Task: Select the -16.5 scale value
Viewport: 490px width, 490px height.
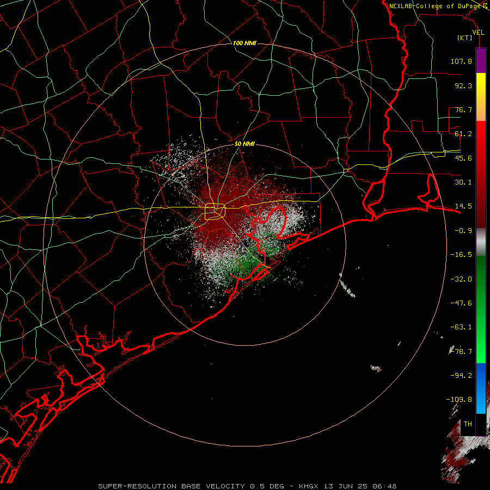Action: pyautogui.click(x=461, y=255)
